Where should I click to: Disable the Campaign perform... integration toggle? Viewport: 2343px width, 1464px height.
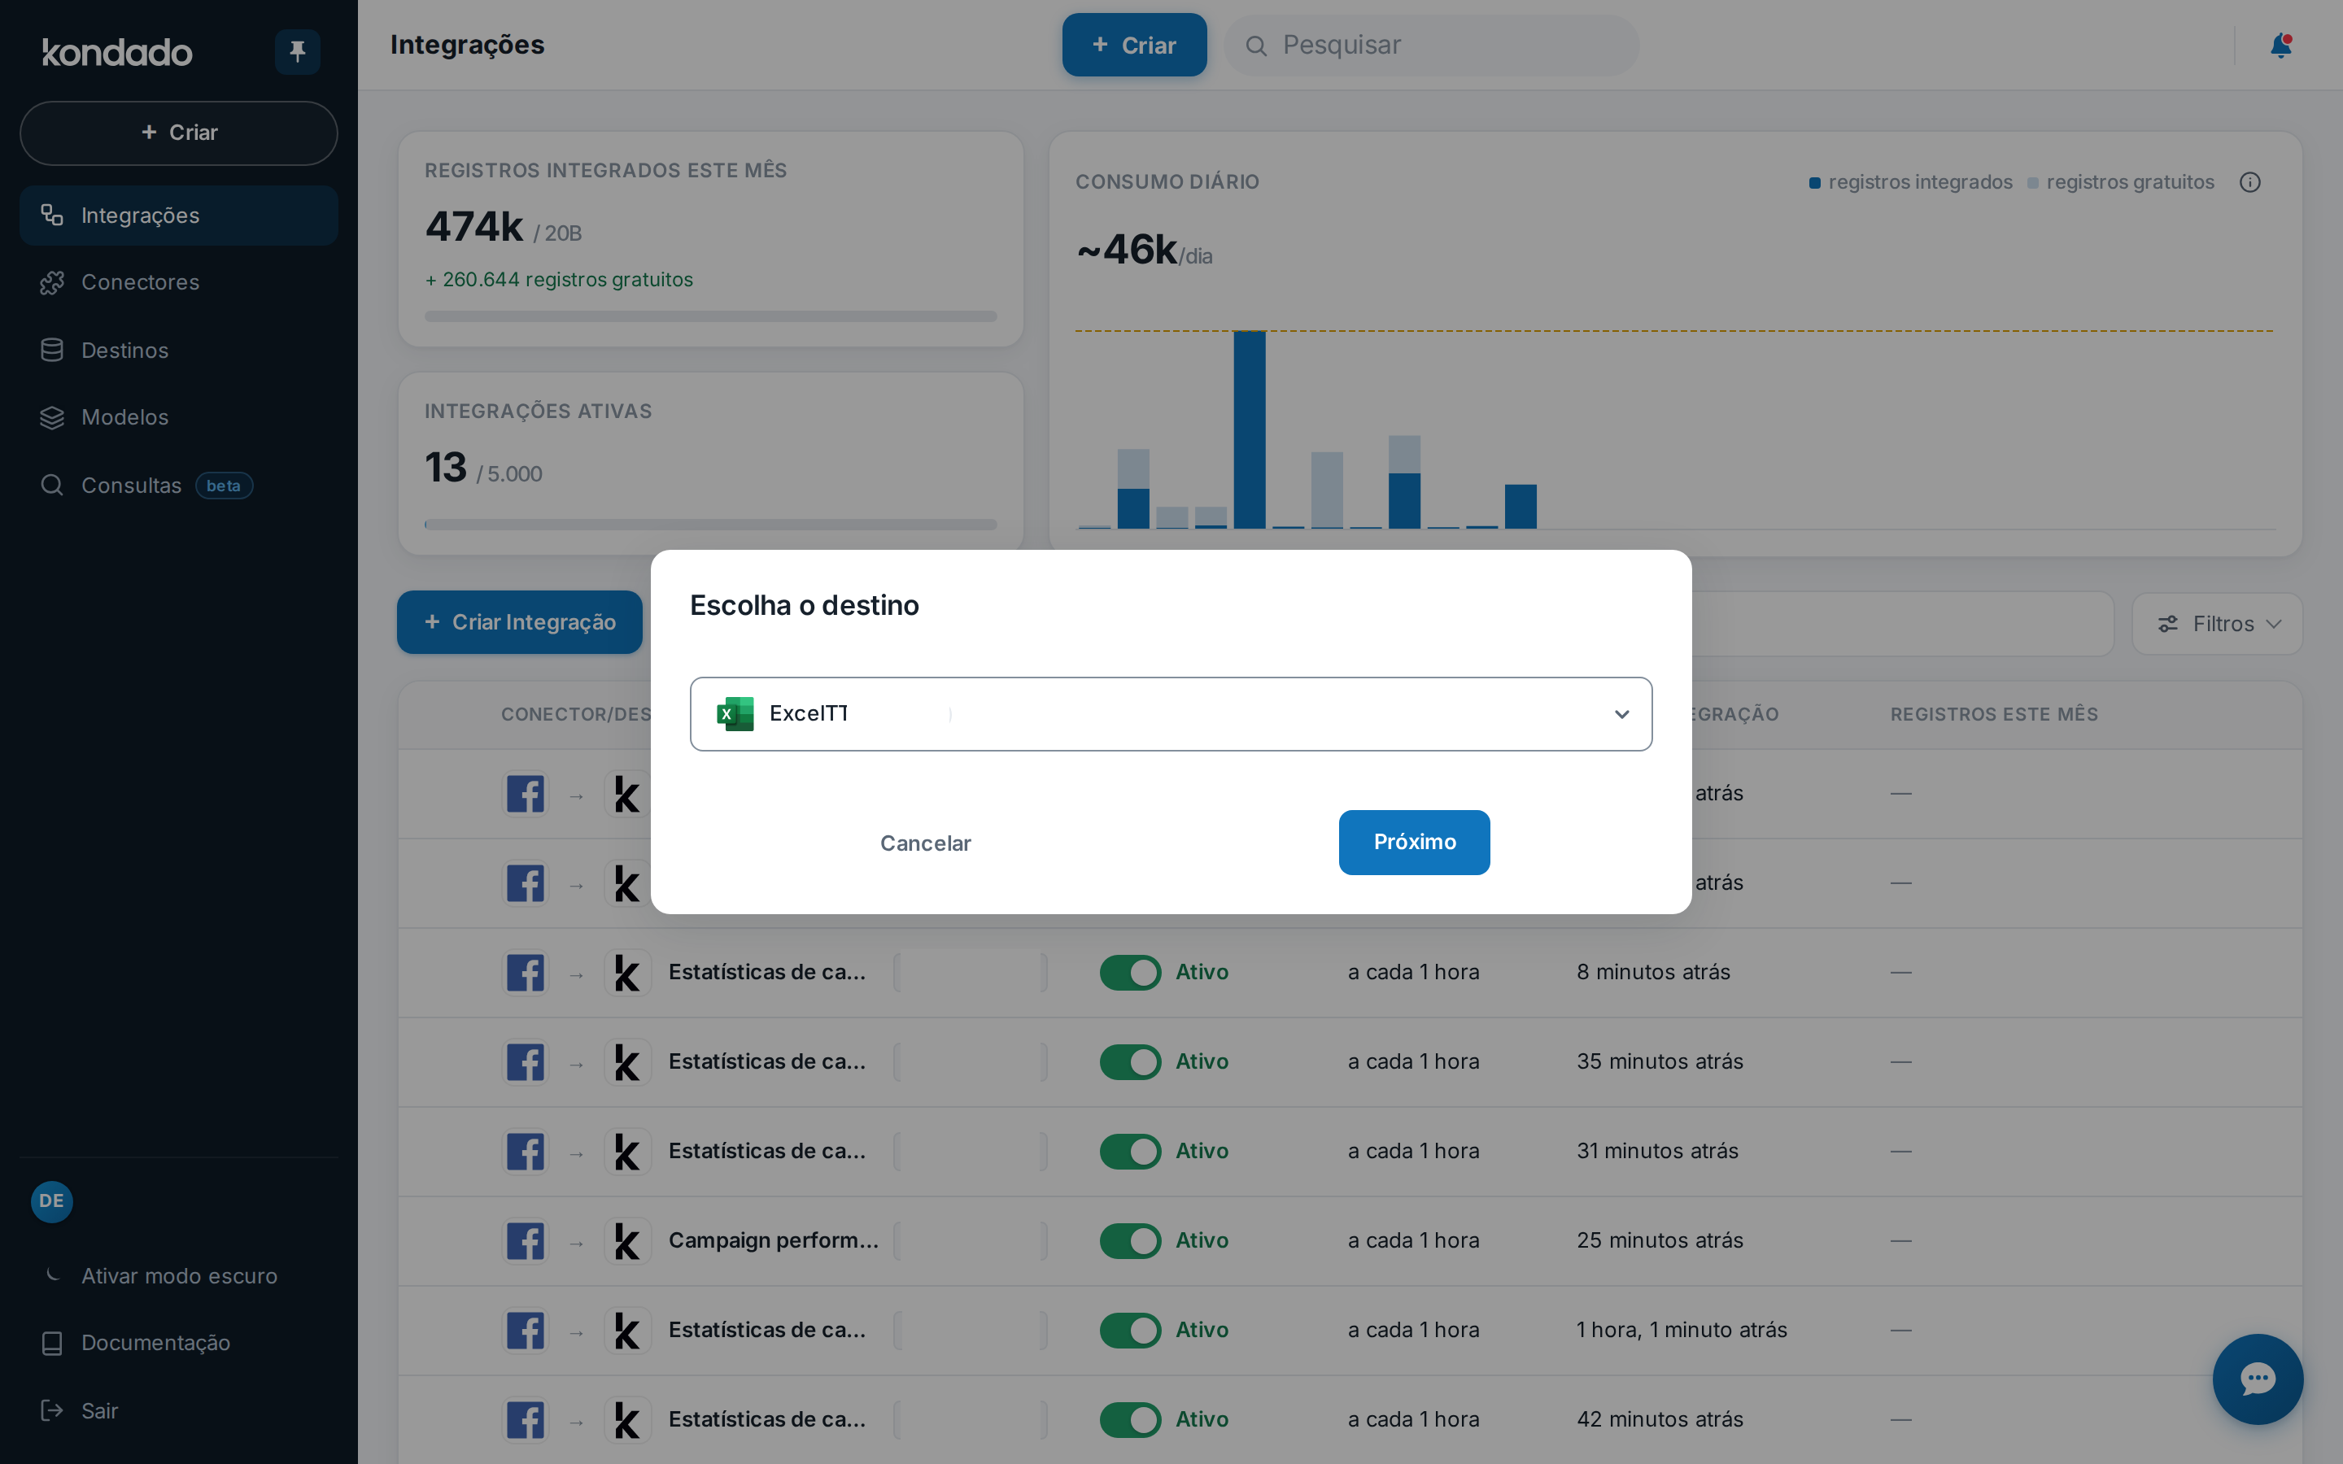pyautogui.click(x=1130, y=1240)
